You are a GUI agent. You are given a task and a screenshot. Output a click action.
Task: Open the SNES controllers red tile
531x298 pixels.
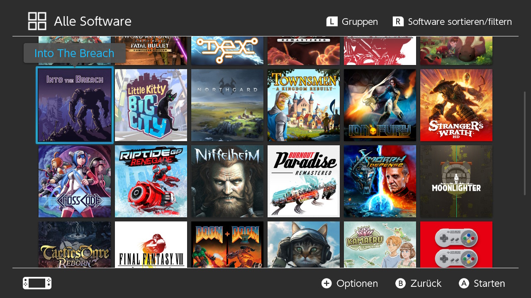[456, 245]
